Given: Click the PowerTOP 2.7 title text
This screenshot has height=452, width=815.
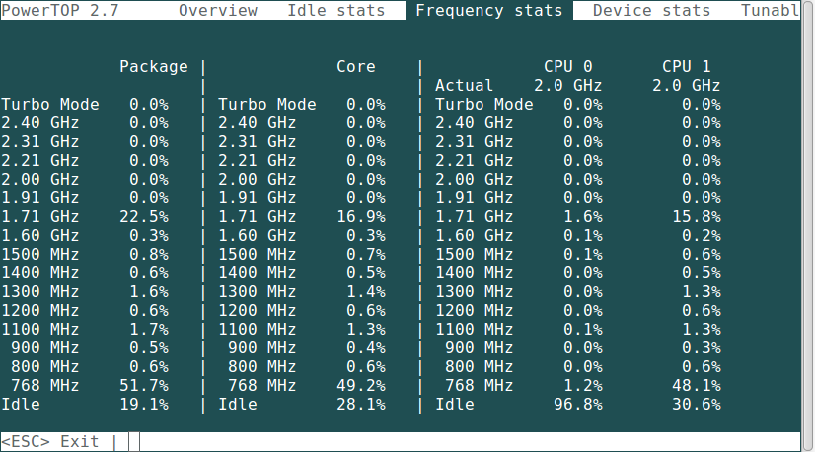Looking at the screenshot, I should (x=60, y=11).
